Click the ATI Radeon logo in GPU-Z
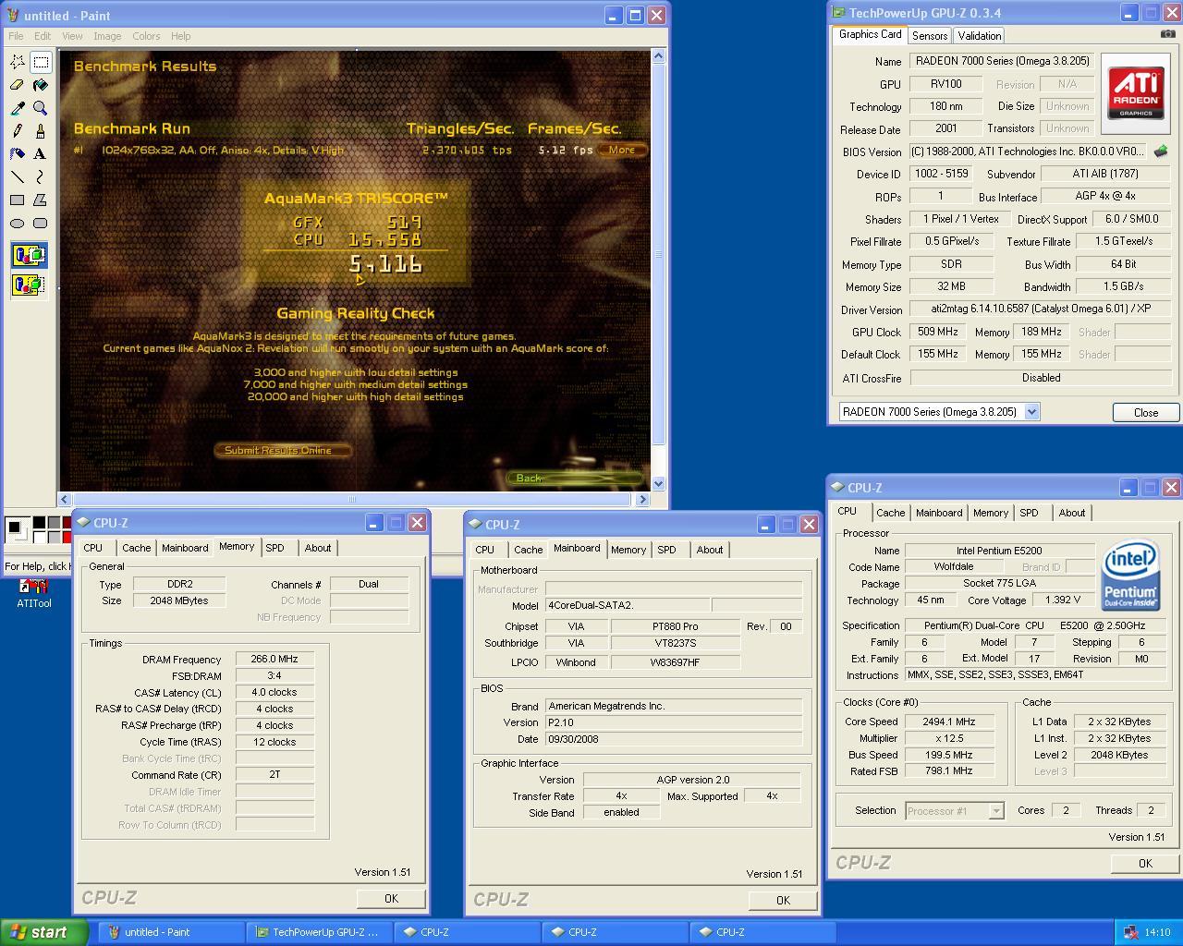1183x946 pixels. (x=1136, y=93)
